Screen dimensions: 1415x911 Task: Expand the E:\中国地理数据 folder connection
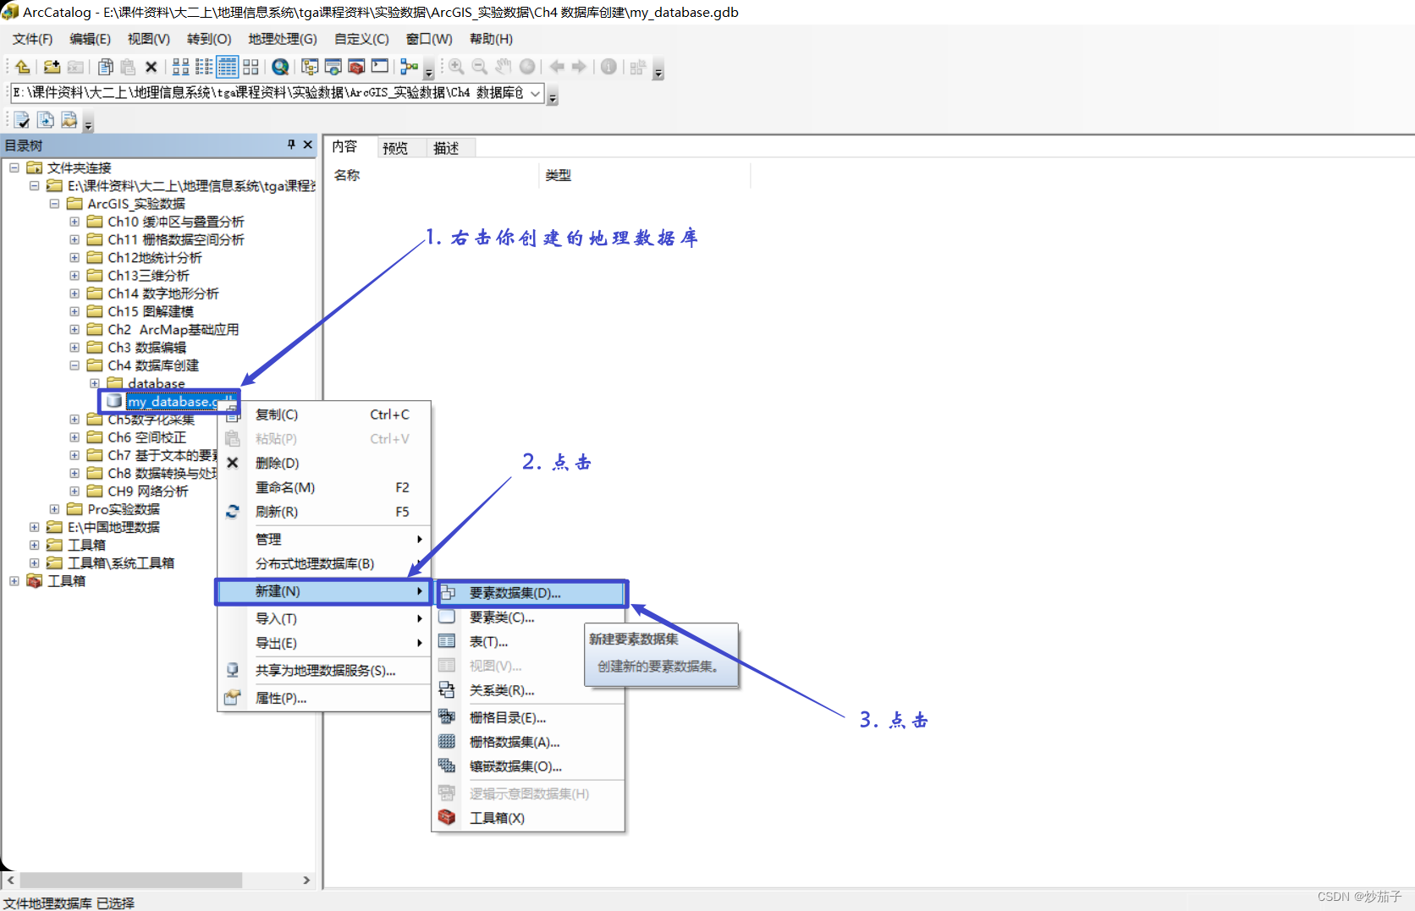35,527
